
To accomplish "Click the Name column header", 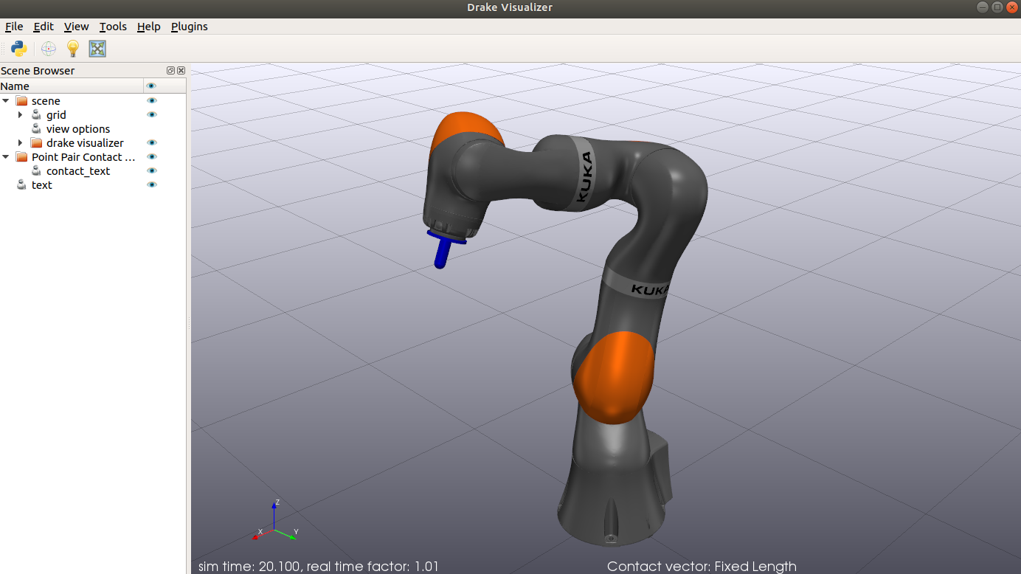I will click(x=72, y=86).
